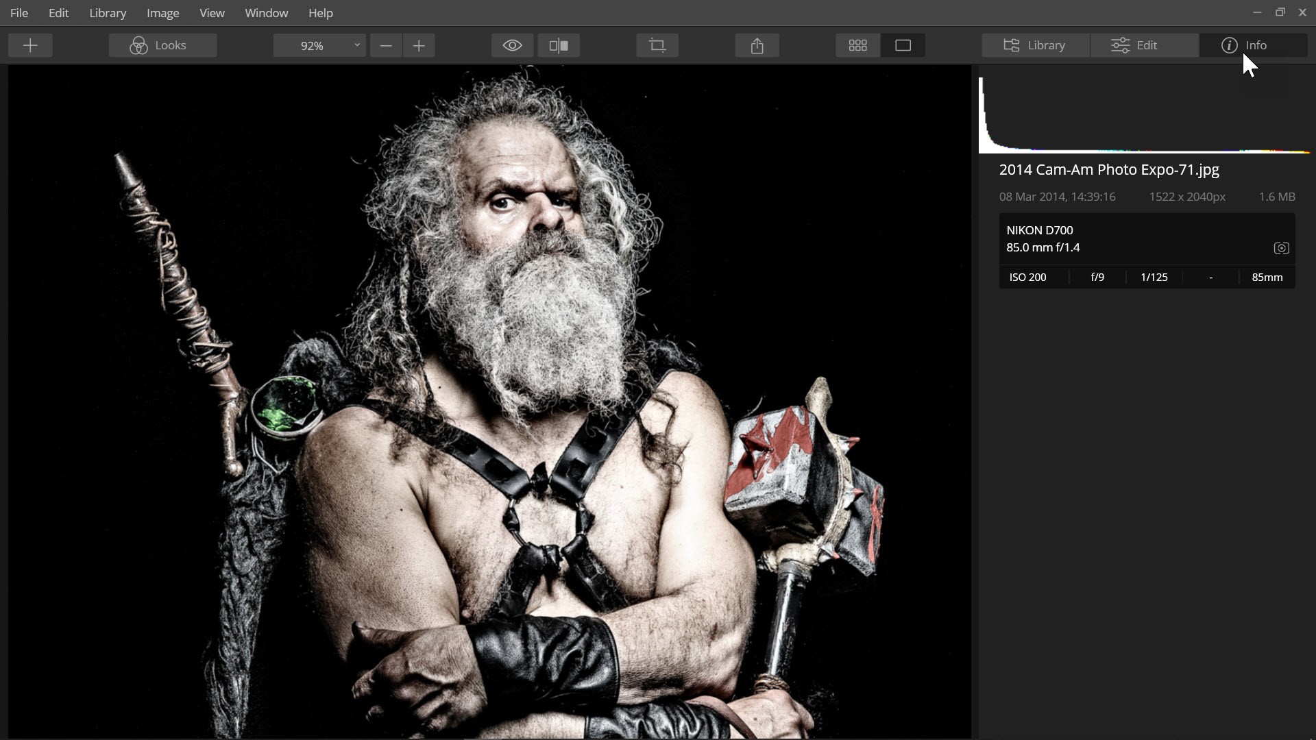Switch to single image view
This screenshot has height=740, width=1316.
tap(903, 45)
